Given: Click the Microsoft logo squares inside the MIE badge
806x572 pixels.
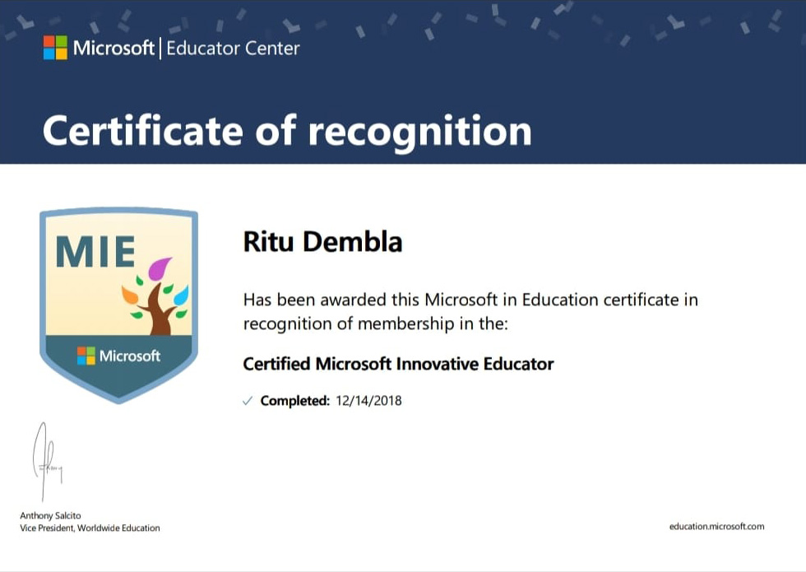Looking at the screenshot, I should click(86, 356).
